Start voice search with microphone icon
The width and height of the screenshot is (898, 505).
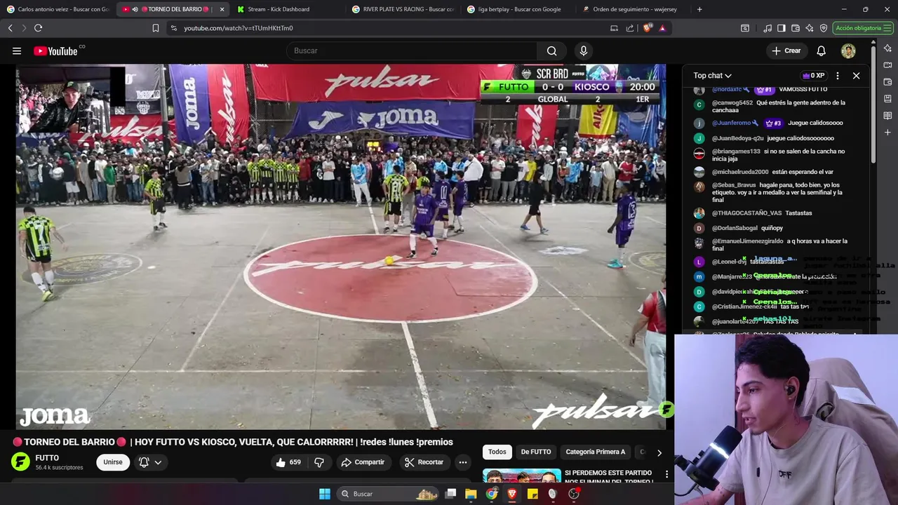[x=583, y=50]
